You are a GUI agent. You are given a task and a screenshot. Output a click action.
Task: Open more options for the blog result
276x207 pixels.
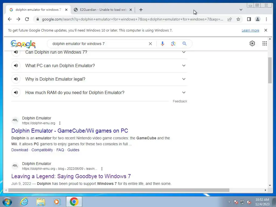click(102, 169)
